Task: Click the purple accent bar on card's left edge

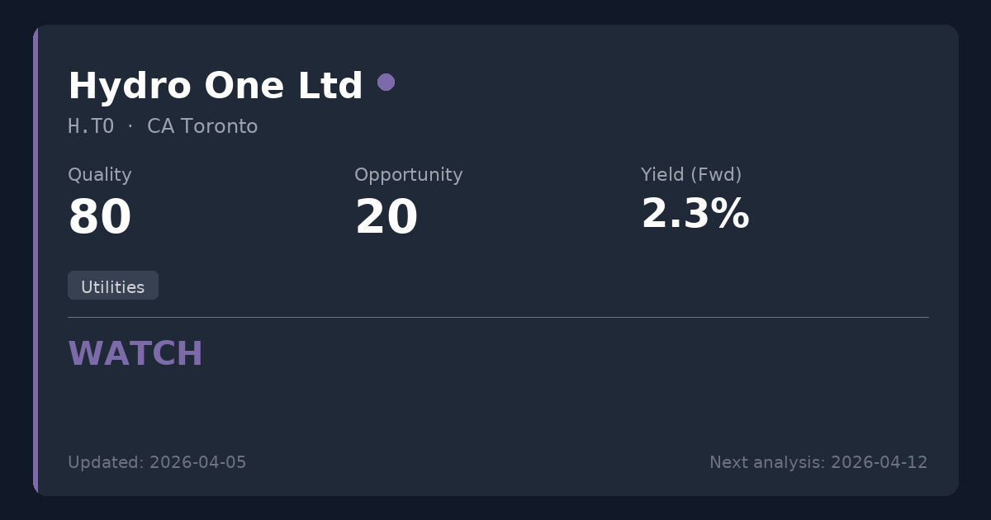Action: point(36,260)
